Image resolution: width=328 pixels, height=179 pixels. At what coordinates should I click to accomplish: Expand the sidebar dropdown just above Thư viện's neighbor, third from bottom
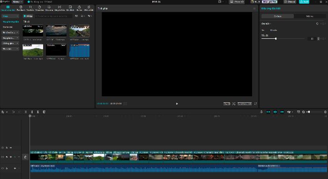(x=10, y=38)
